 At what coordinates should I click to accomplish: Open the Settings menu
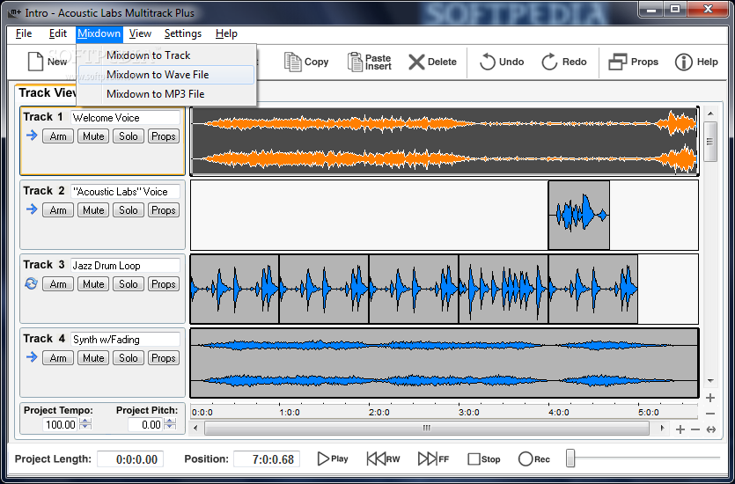coord(183,33)
